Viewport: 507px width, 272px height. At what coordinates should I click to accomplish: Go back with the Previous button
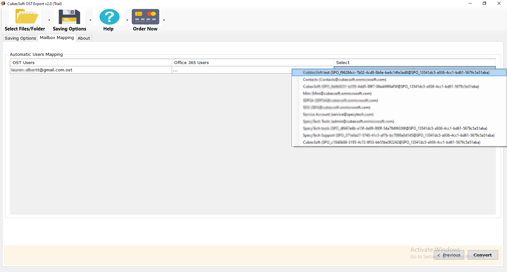tap(449, 255)
